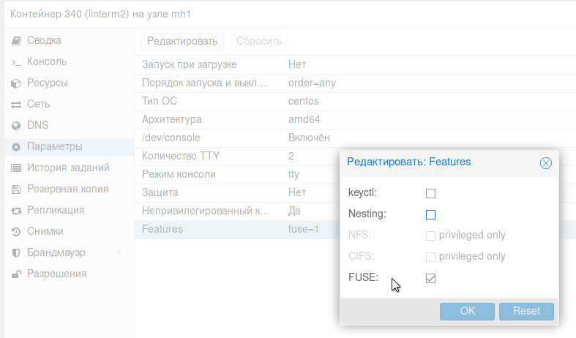Image resolution: width=576 pixels, height=338 pixels.
Task: Open the Репликация menu item
Action: click(x=56, y=211)
